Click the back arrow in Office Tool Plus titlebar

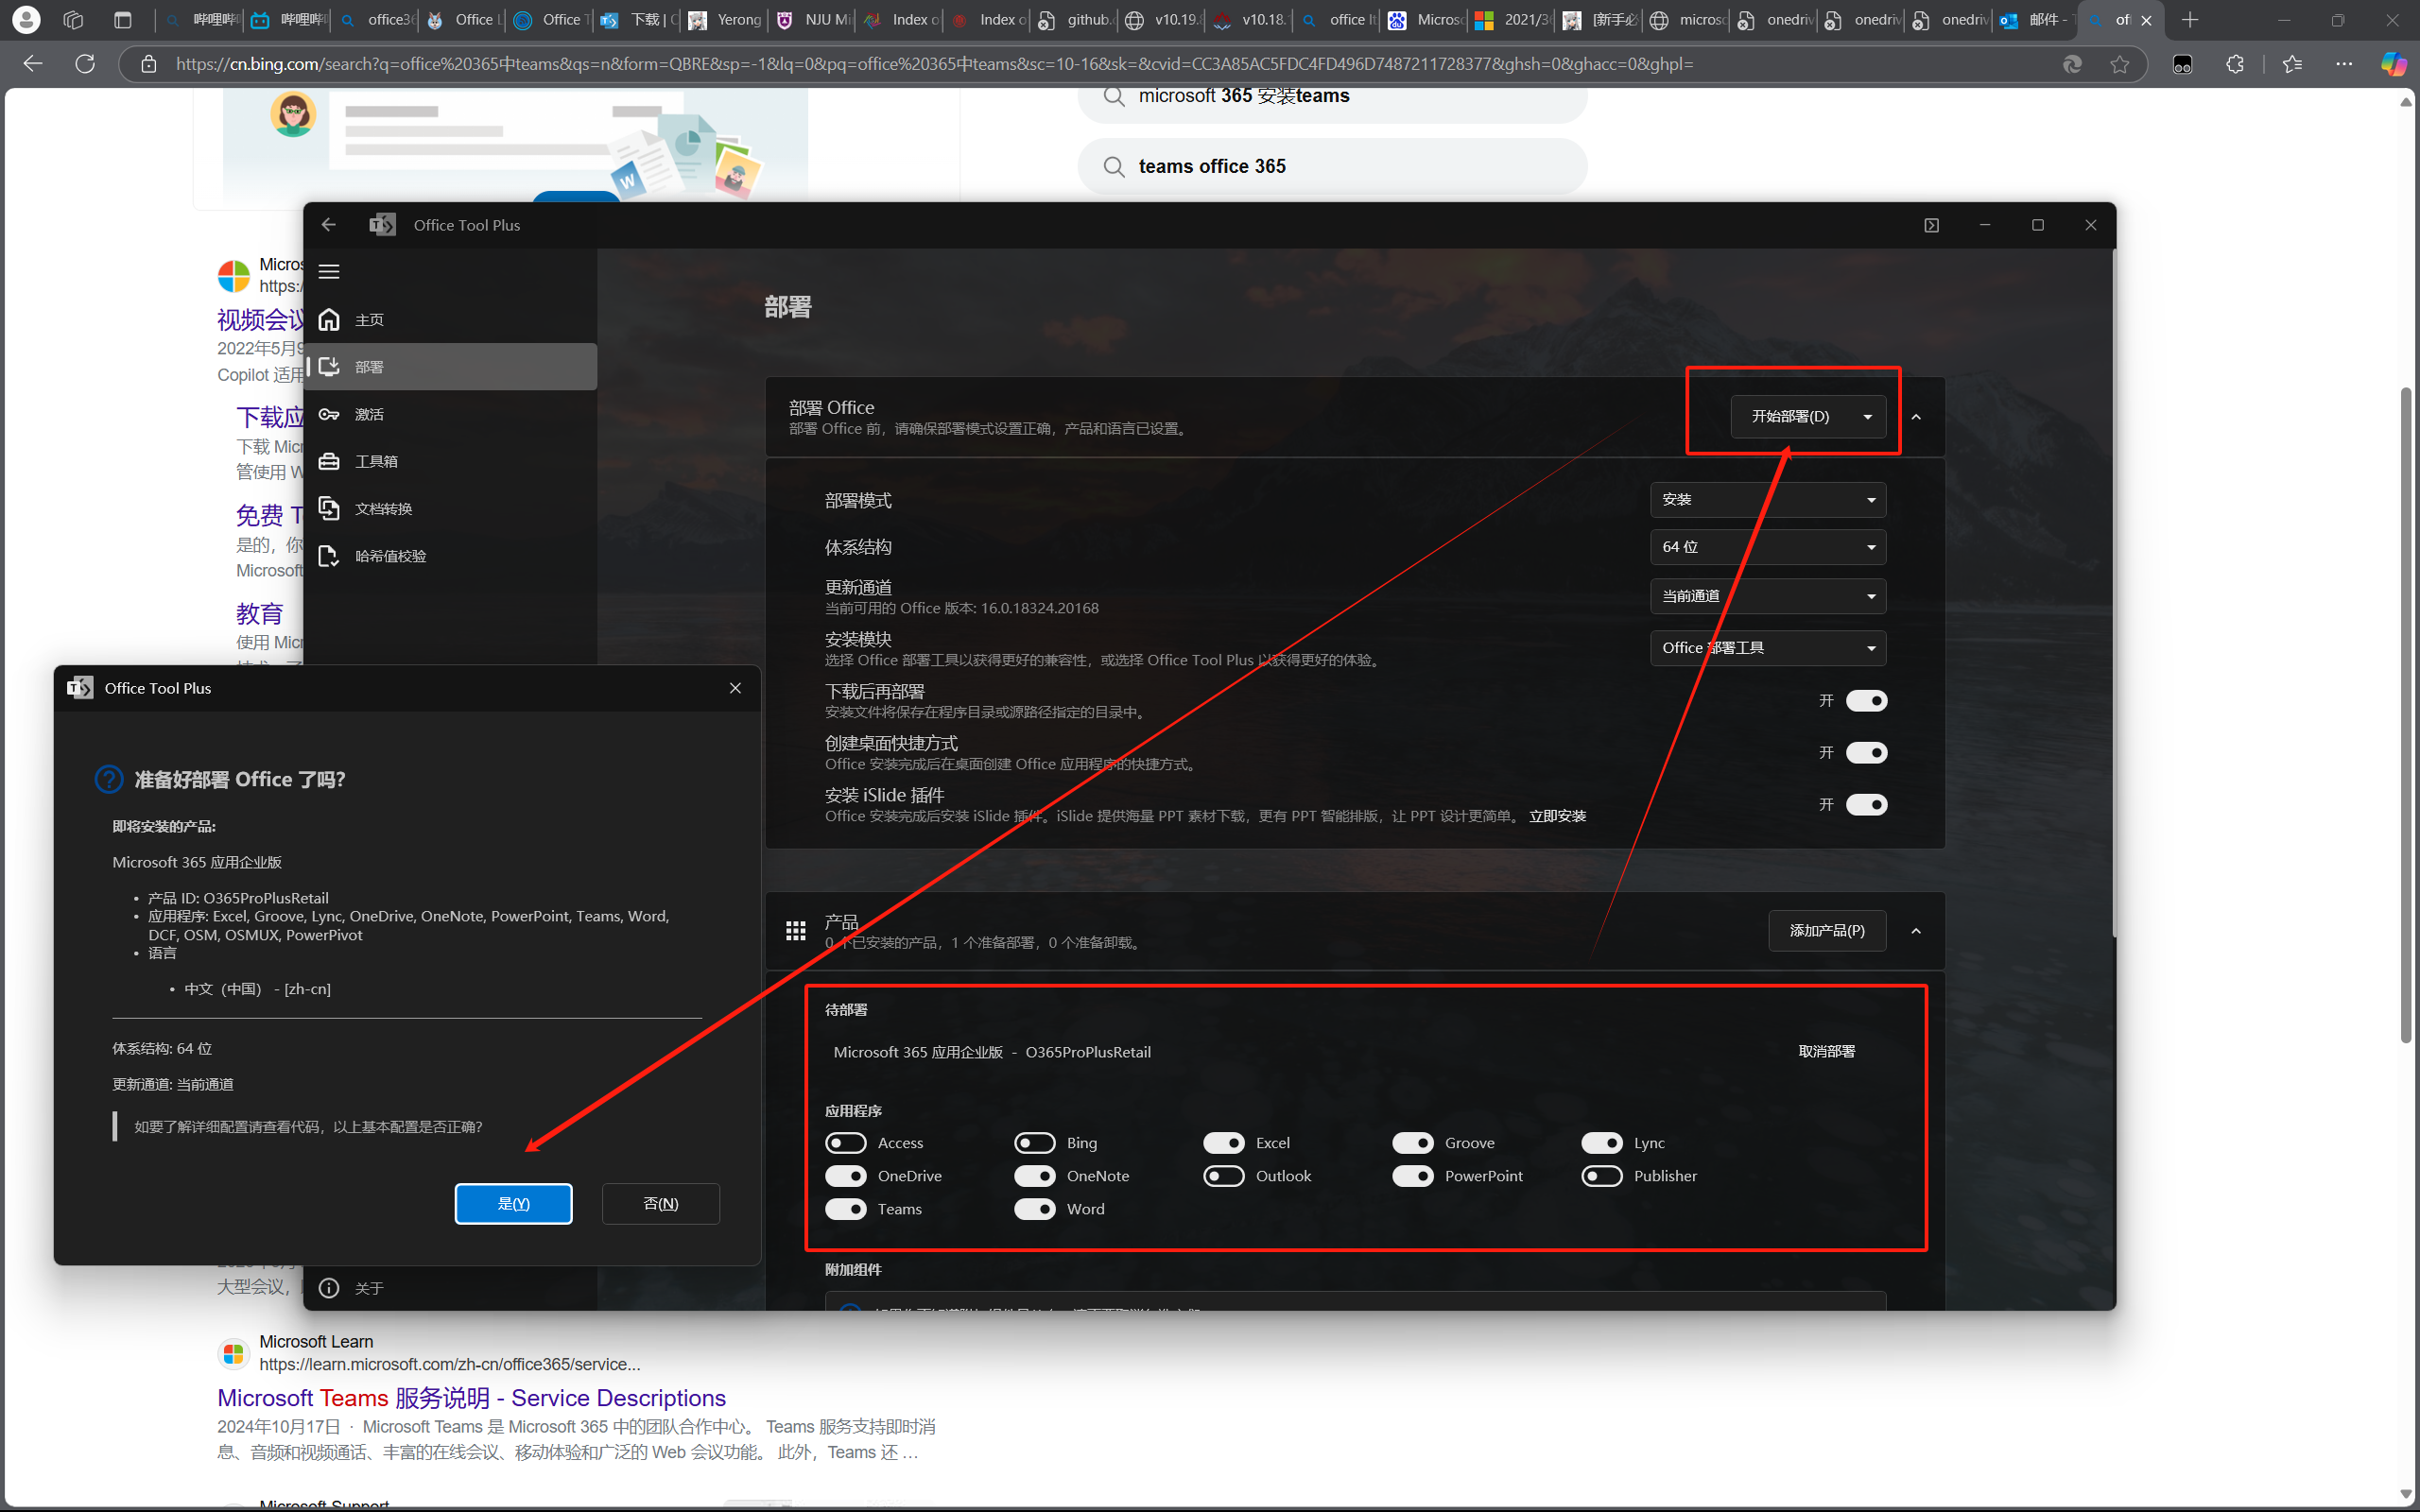(x=329, y=225)
